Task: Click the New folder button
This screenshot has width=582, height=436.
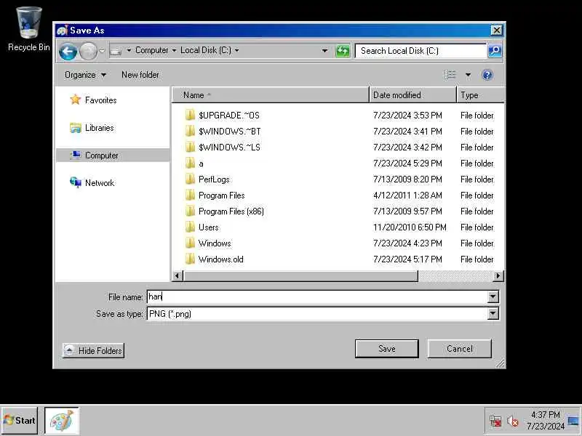Action: [140, 75]
